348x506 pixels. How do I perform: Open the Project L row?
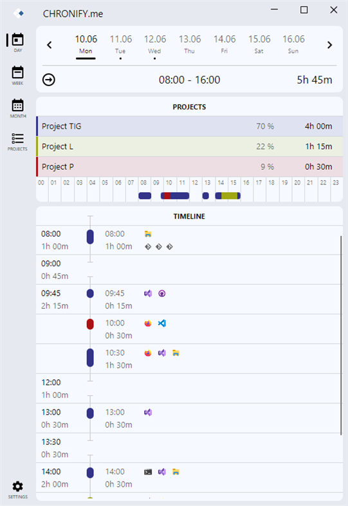click(190, 147)
